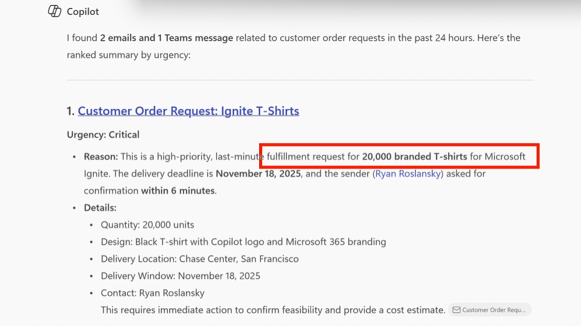The width and height of the screenshot is (581, 326).
Task: Click the bold Reason: label
Action: click(x=100, y=157)
